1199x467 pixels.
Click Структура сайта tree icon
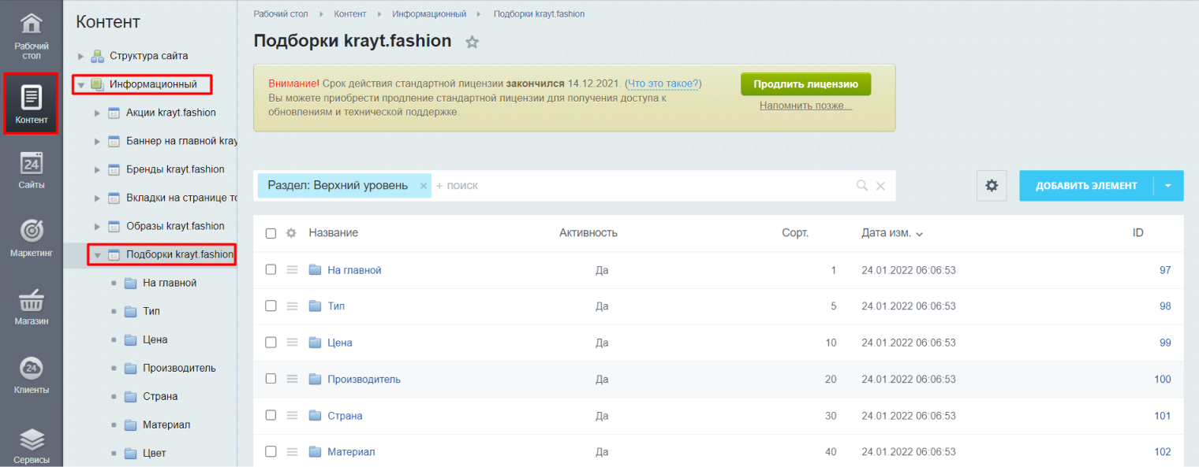tap(98, 56)
